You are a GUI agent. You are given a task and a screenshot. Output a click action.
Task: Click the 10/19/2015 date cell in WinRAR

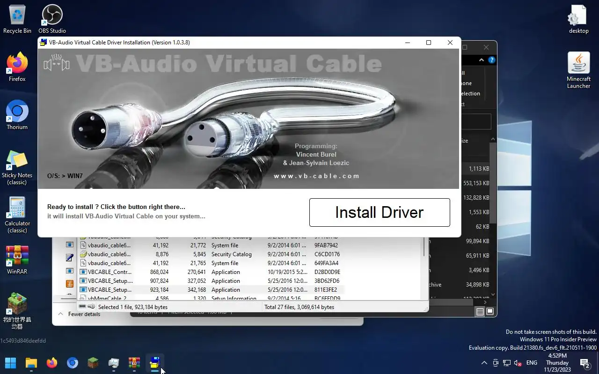click(287, 272)
